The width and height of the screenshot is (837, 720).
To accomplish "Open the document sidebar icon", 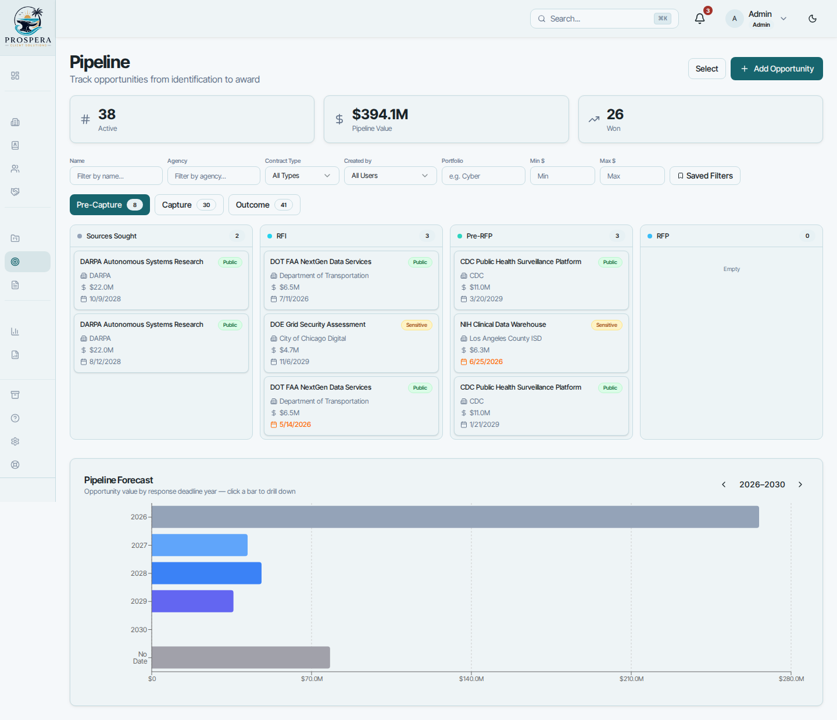I will pyautogui.click(x=15, y=285).
